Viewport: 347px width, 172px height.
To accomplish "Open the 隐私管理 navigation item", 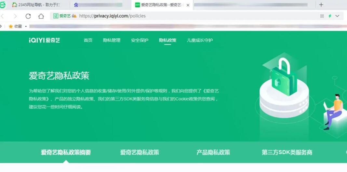I will [112, 40].
